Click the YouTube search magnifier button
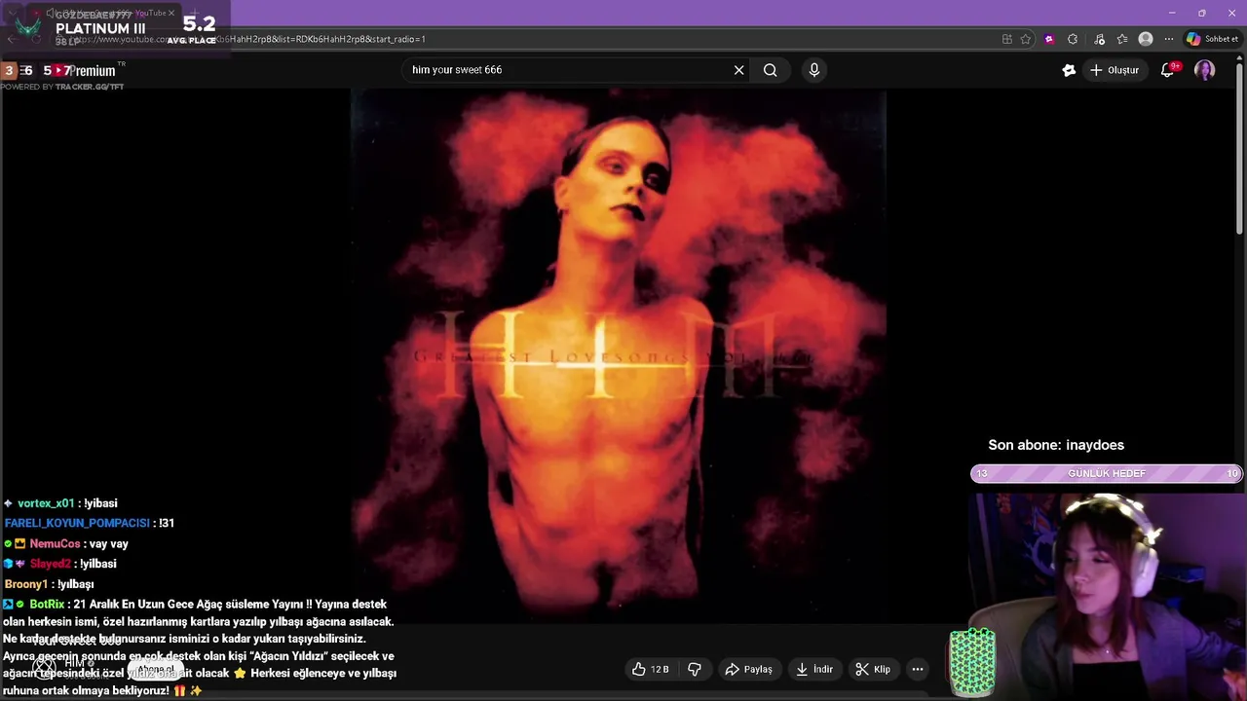1247x701 pixels. tap(771, 70)
